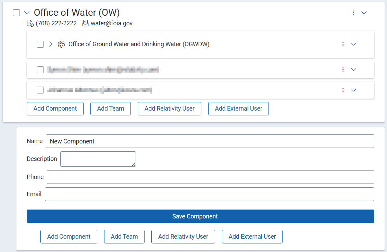Click the Name field containing New Component
This screenshot has height=252, width=387.
[137, 141]
